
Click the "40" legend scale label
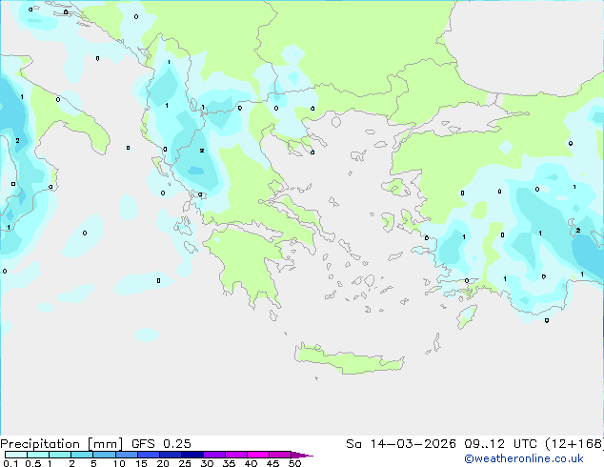(251, 463)
